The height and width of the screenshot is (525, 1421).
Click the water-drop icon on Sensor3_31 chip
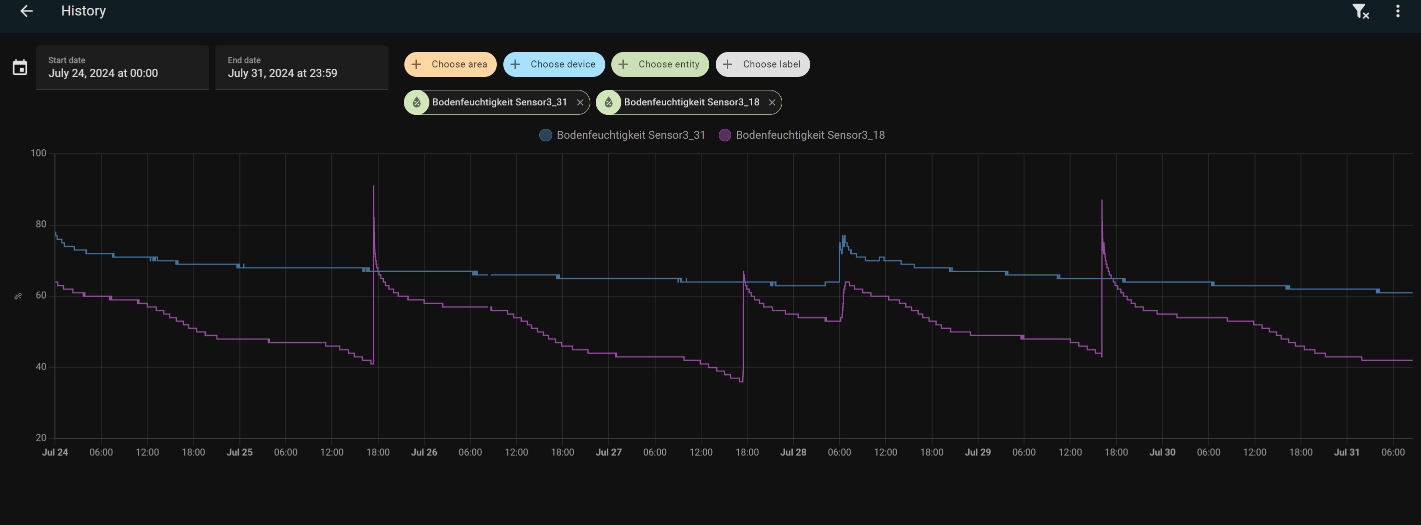click(x=417, y=102)
